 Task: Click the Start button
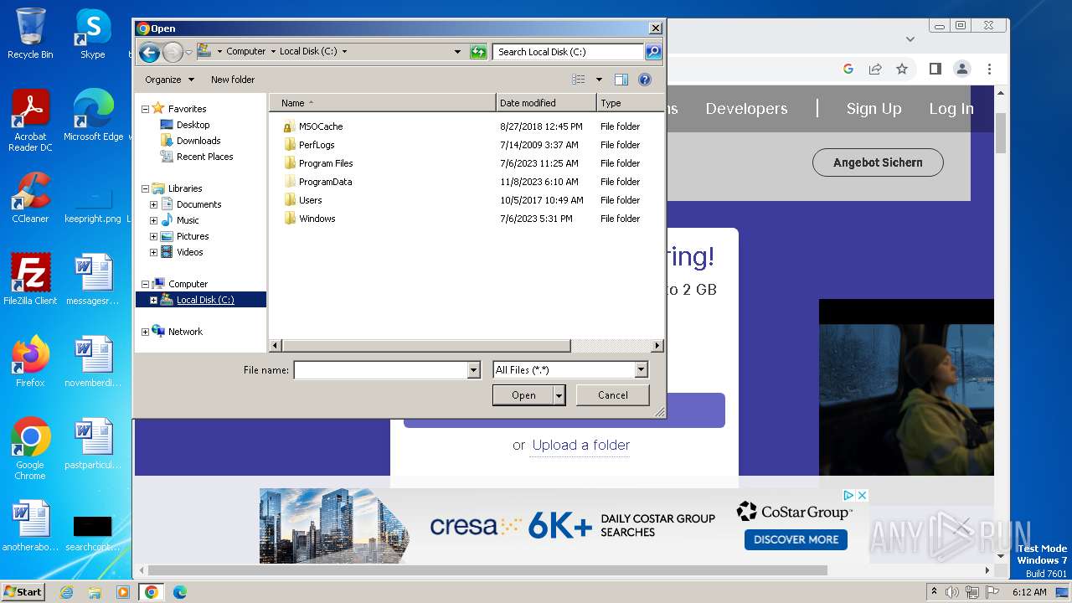23,592
